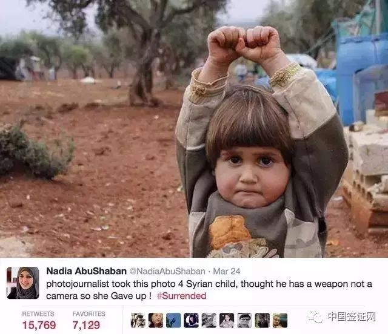Click the WeChat logo watermark icon

pyautogui.click(x=315, y=316)
